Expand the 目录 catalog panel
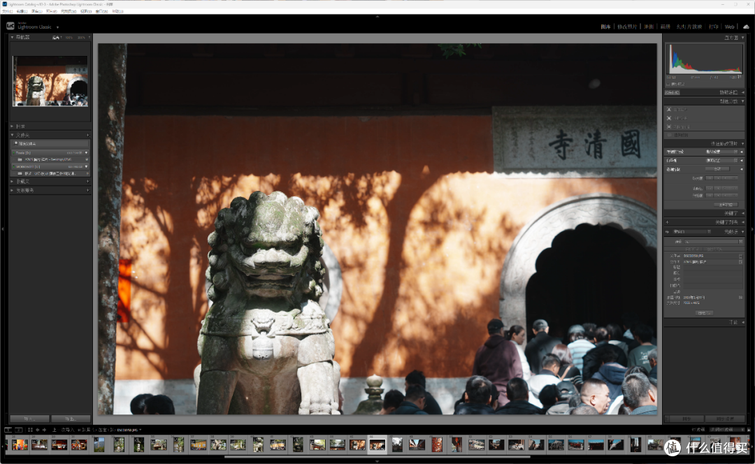Image resolution: width=755 pixels, height=464 pixels. [x=13, y=126]
